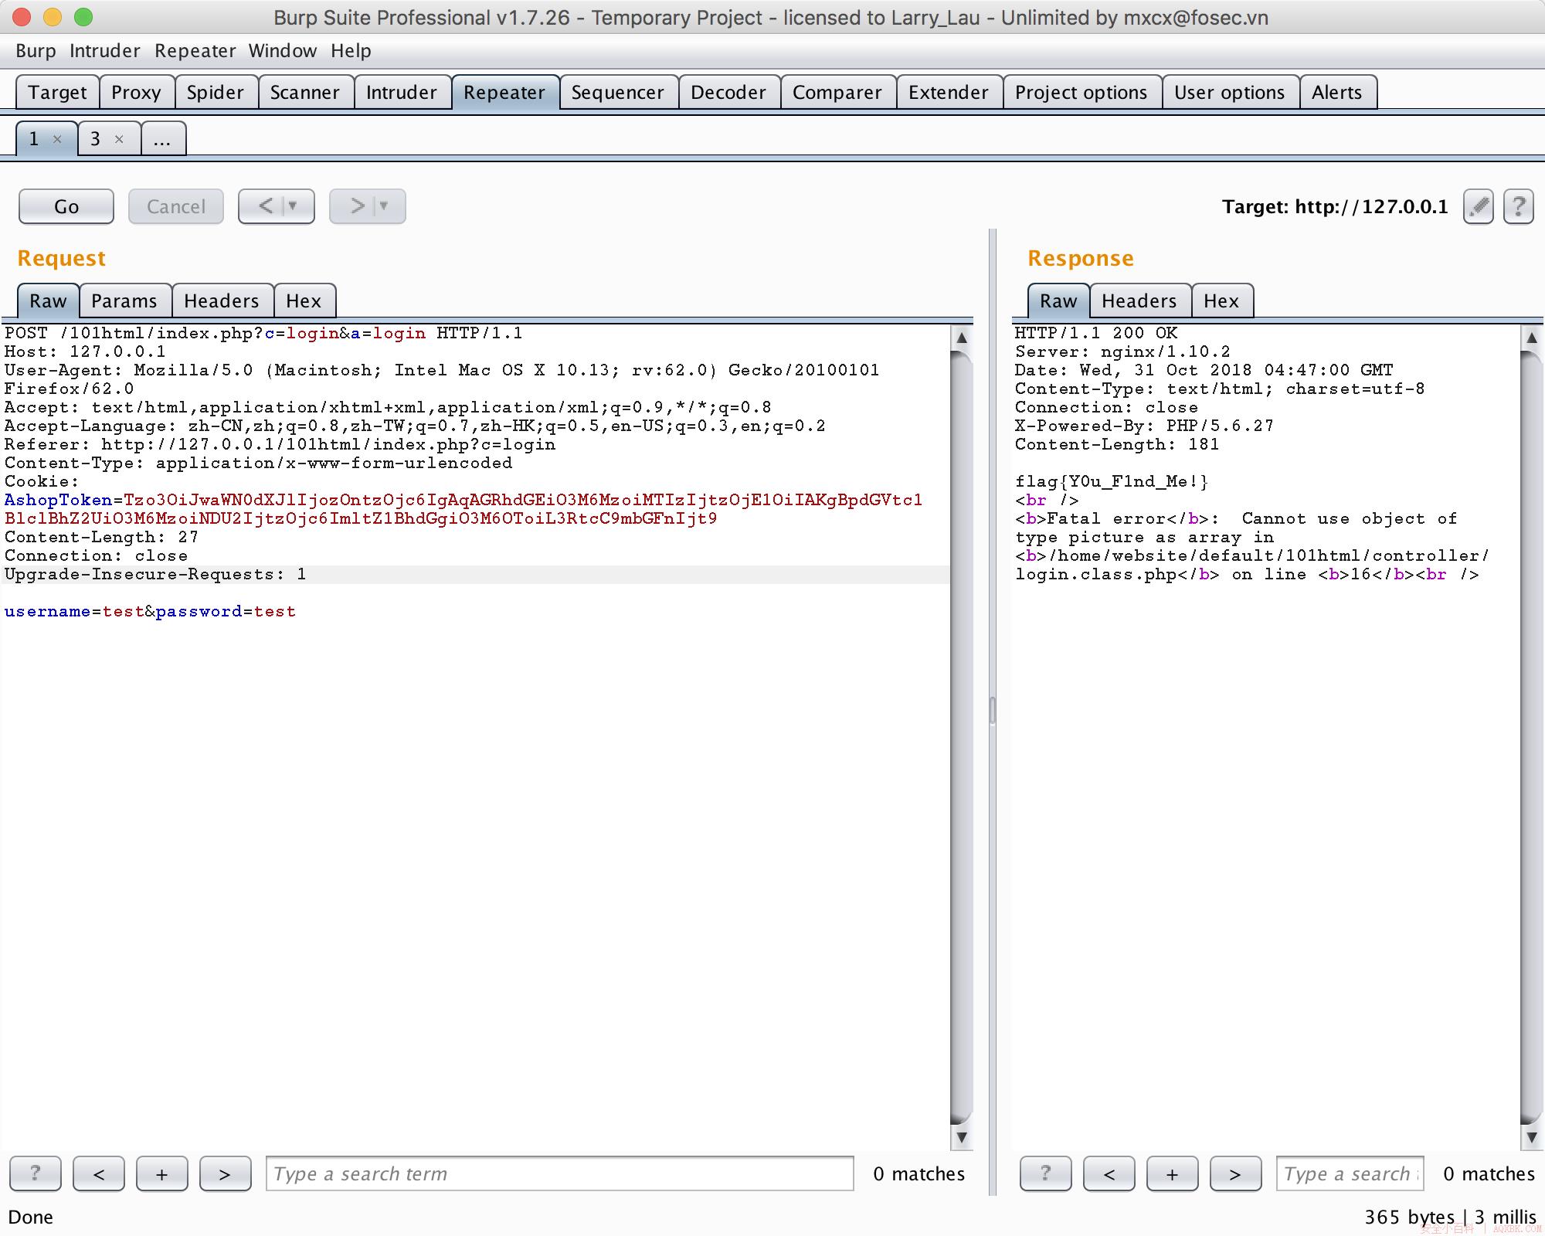
Task: Switch to the Comparer tab
Action: click(837, 93)
